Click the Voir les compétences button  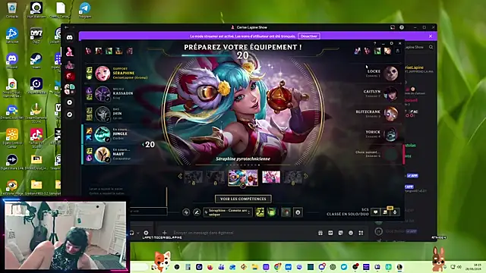tap(243, 199)
